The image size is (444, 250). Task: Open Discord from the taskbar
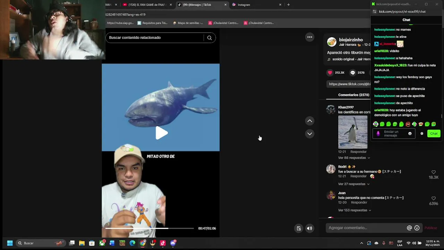[x=173, y=243]
